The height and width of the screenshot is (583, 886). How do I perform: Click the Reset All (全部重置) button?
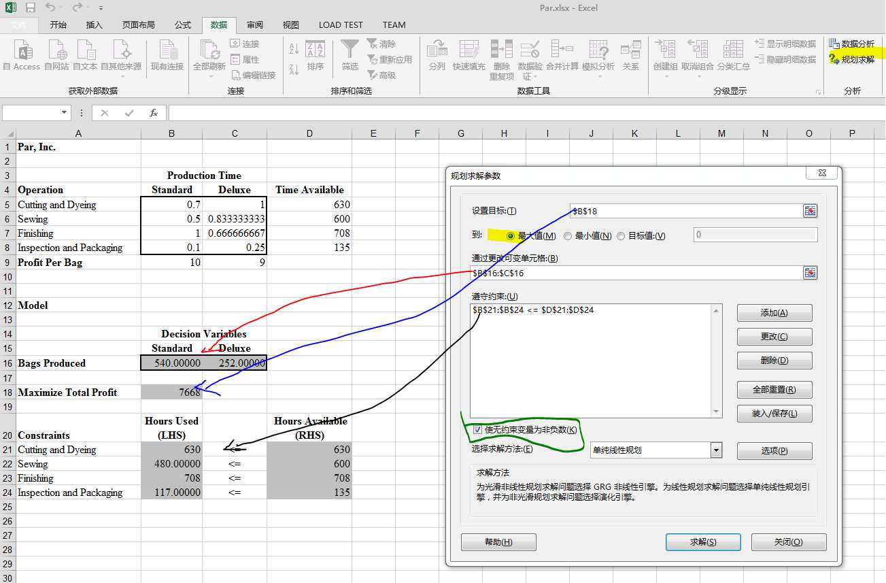click(x=774, y=390)
